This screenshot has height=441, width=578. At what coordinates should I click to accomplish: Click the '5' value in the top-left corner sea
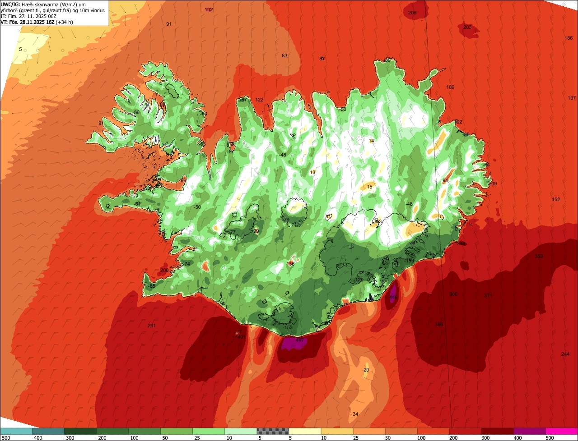[x=20, y=49]
